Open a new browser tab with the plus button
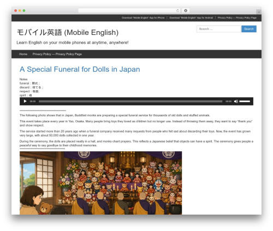 [259, 12]
